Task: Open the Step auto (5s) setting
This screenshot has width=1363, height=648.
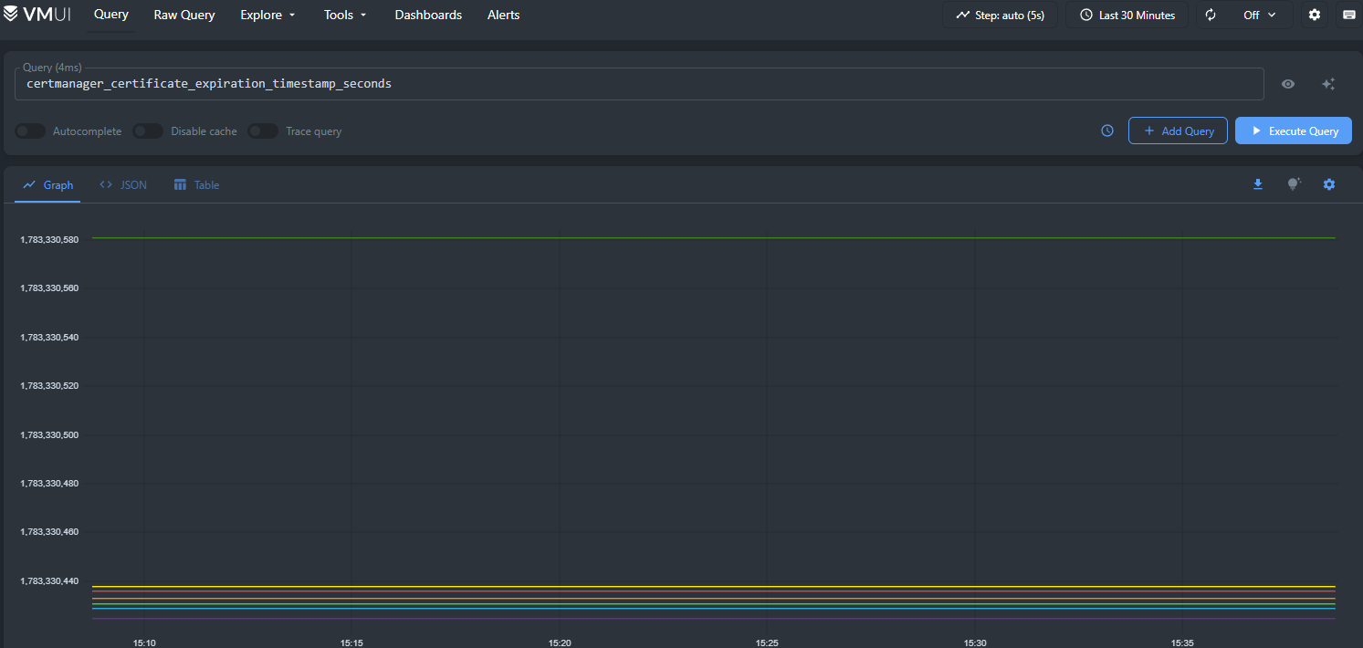Action: click(1000, 15)
